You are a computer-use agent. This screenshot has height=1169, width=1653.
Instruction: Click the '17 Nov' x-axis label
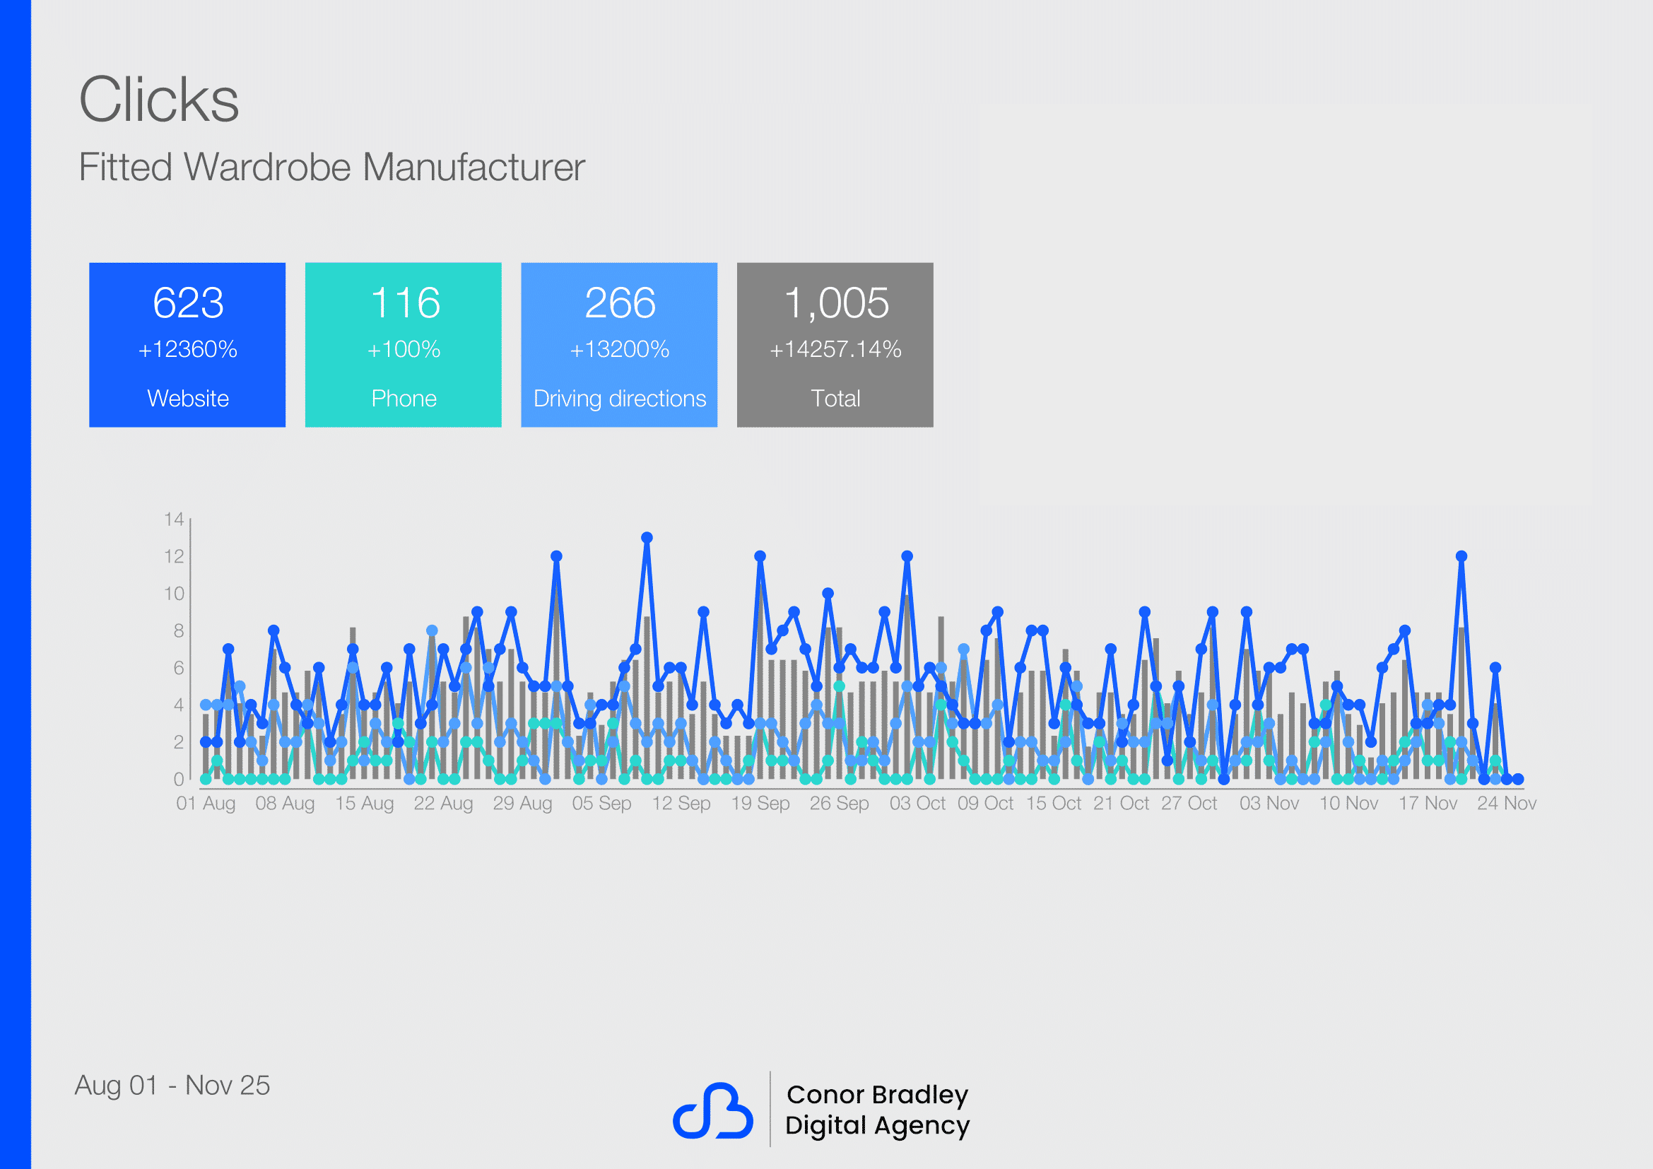[x=1428, y=803]
